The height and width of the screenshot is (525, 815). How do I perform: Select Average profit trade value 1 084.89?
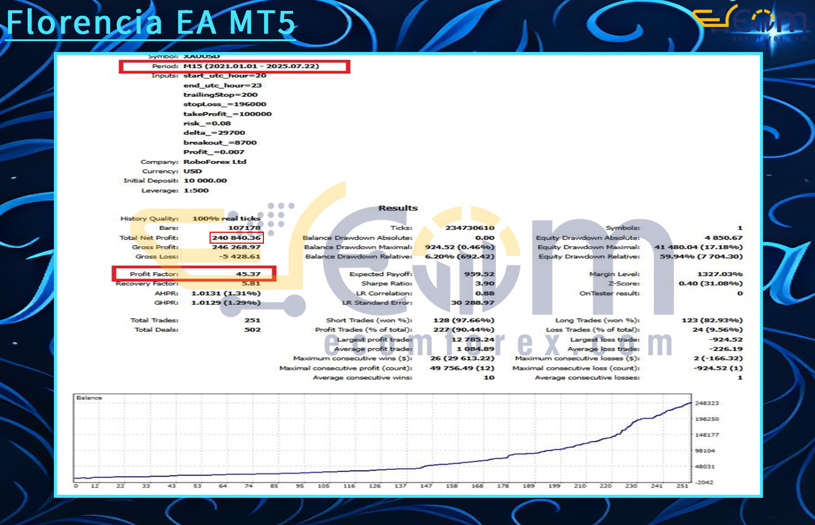(x=476, y=349)
